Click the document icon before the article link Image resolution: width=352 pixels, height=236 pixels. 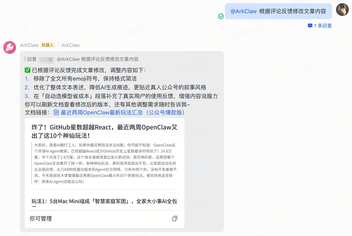(56, 112)
